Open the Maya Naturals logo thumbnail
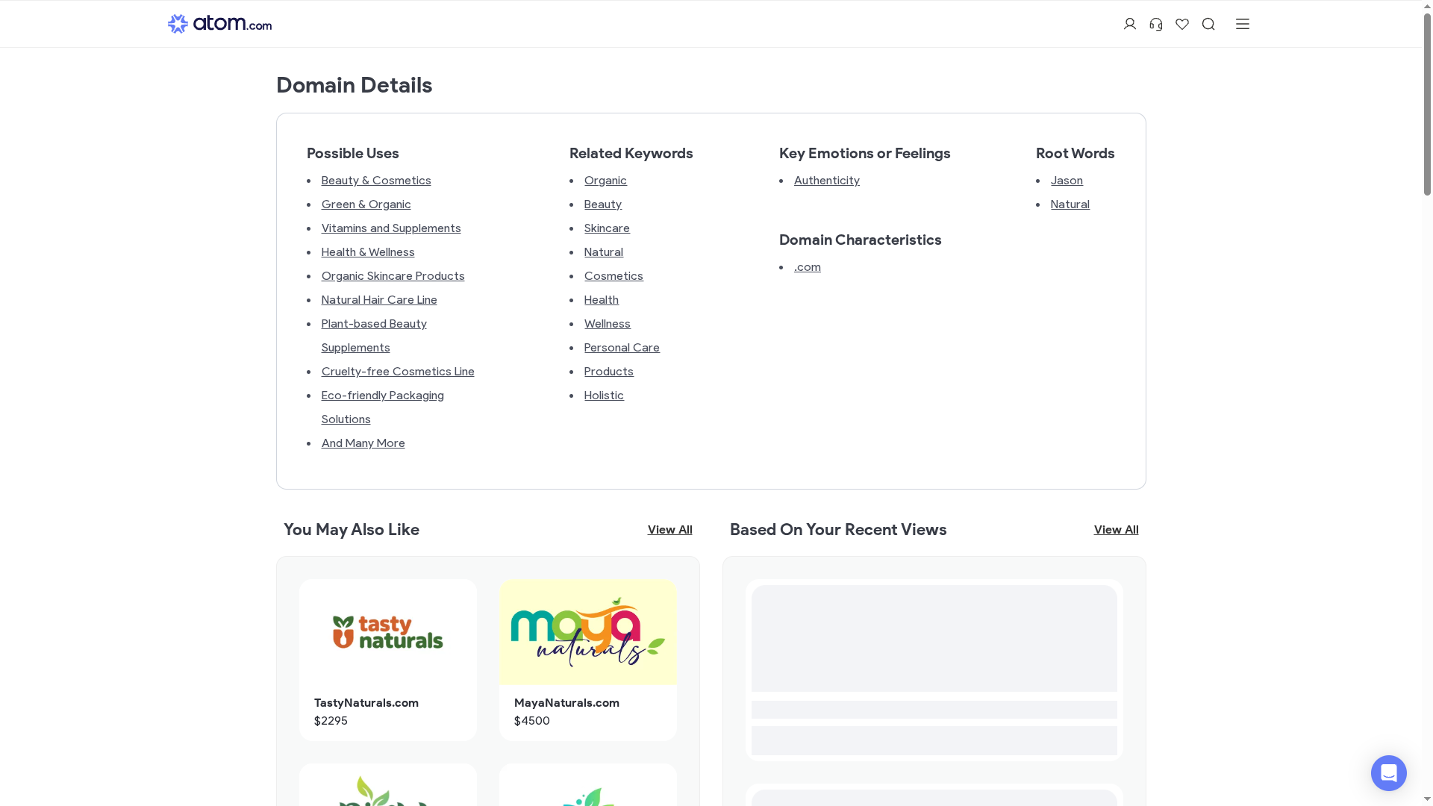The width and height of the screenshot is (1433, 806). [588, 632]
